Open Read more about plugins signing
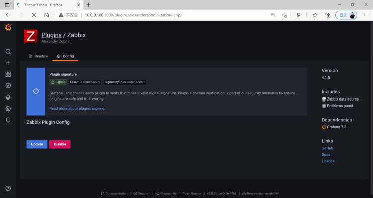The height and width of the screenshot is (198, 373). (x=77, y=108)
